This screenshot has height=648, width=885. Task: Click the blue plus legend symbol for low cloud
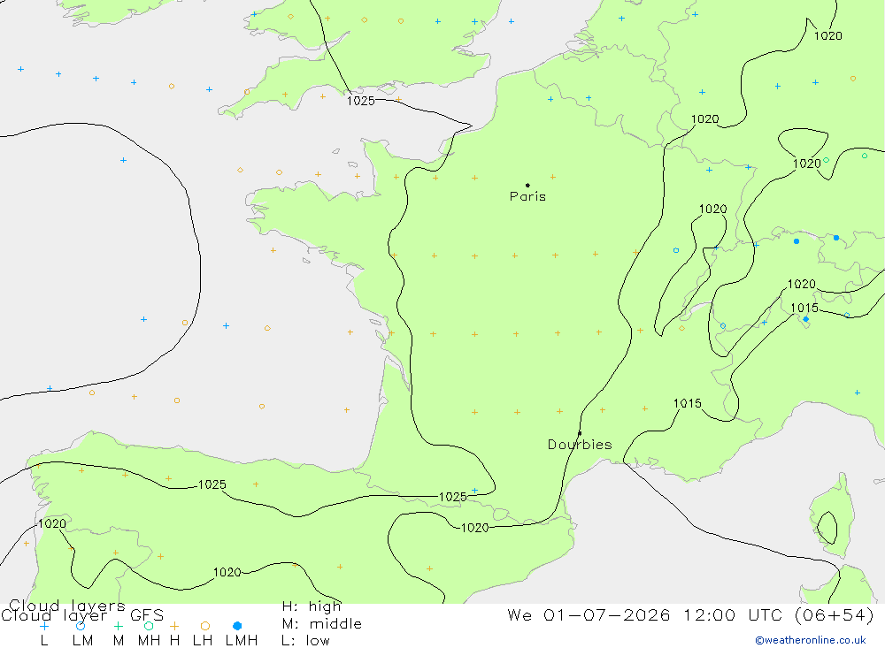pos(44,626)
